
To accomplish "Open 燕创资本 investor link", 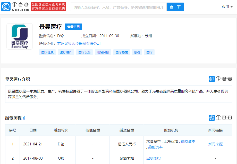I will pos(155,147).
